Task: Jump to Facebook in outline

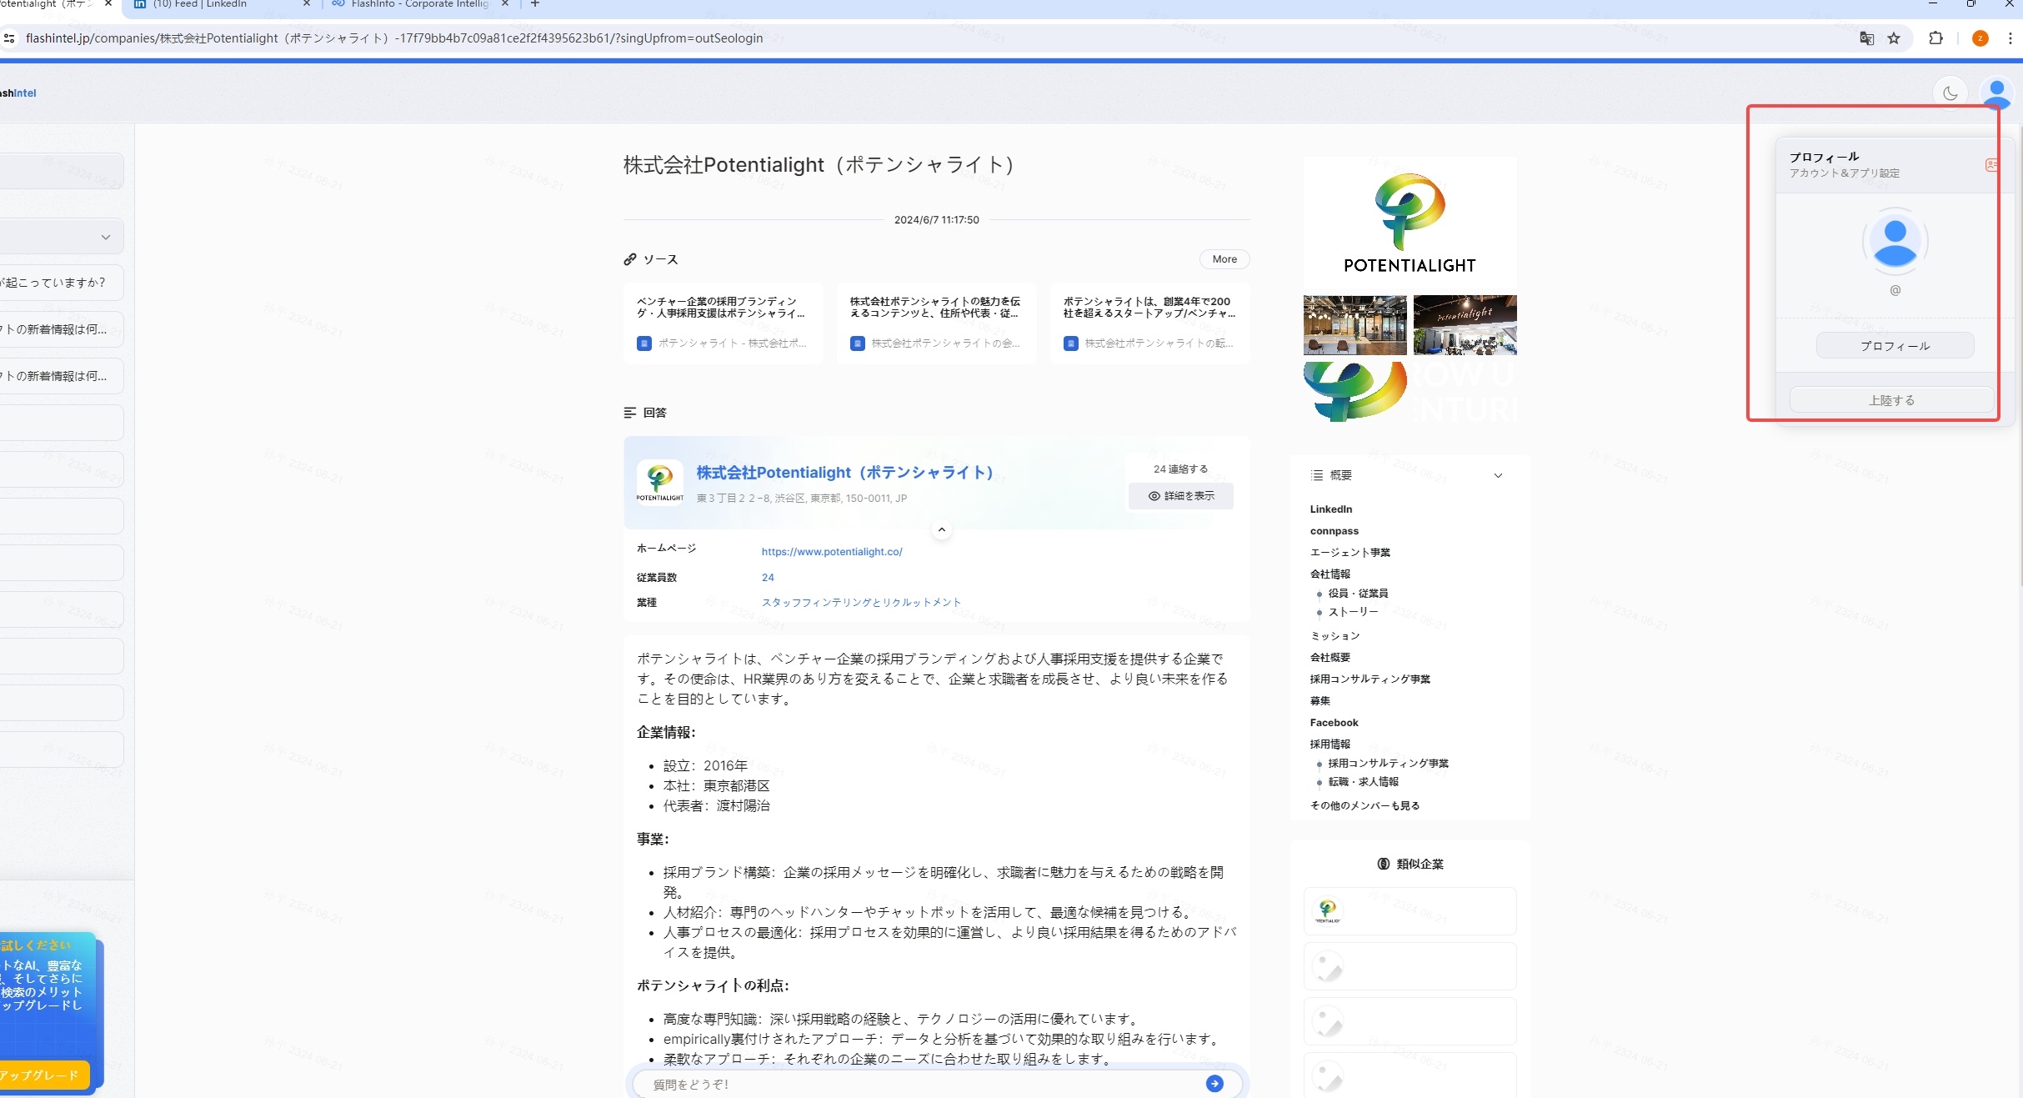Action: pos(1334,723)
